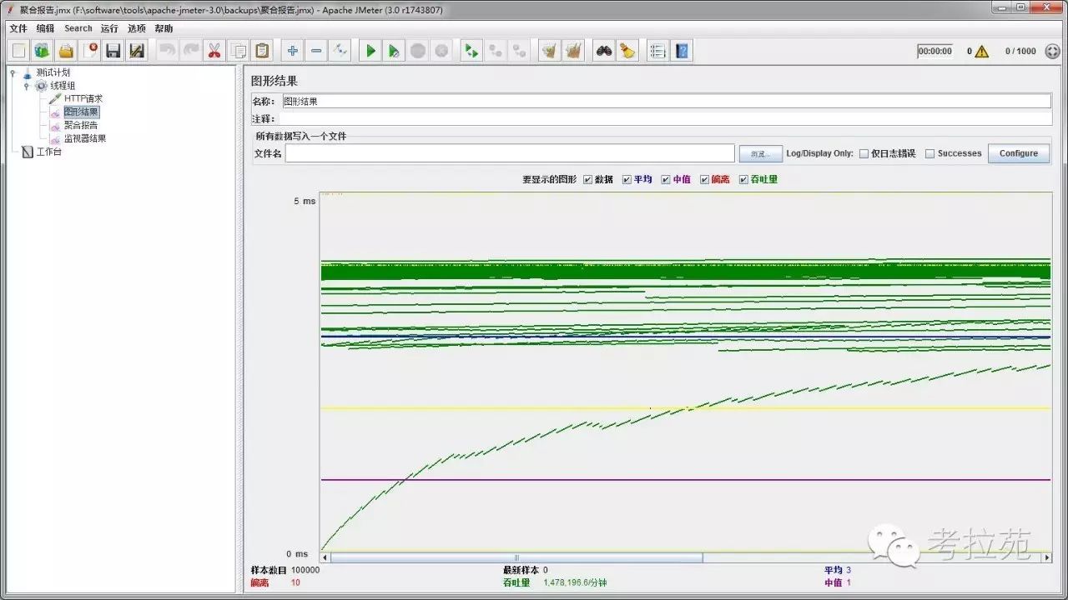Image resolution: width=1068 pixels, height=600 pixels.
Task: Click the binoculars Search icon
Action: pos(603,51)
